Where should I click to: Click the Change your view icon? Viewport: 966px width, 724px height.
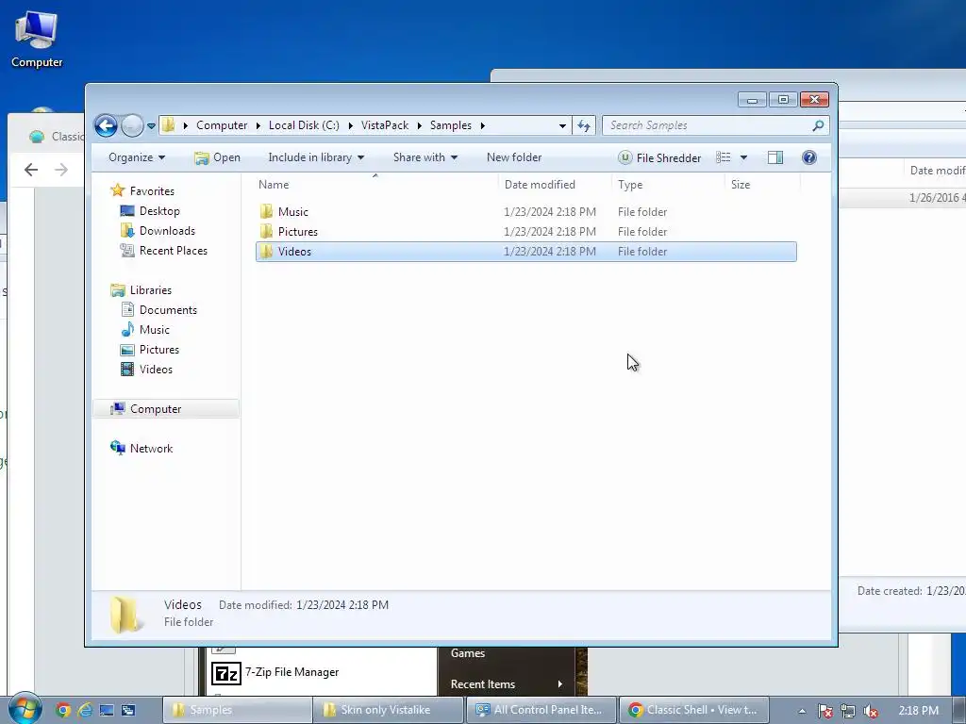(x=724, y=157)
